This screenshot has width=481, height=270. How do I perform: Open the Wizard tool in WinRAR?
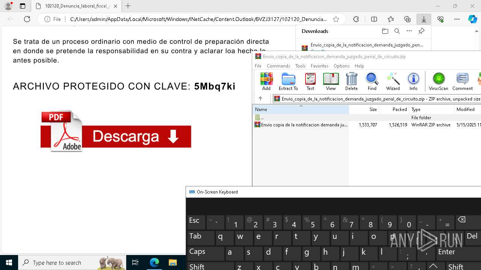click(393, 81)
